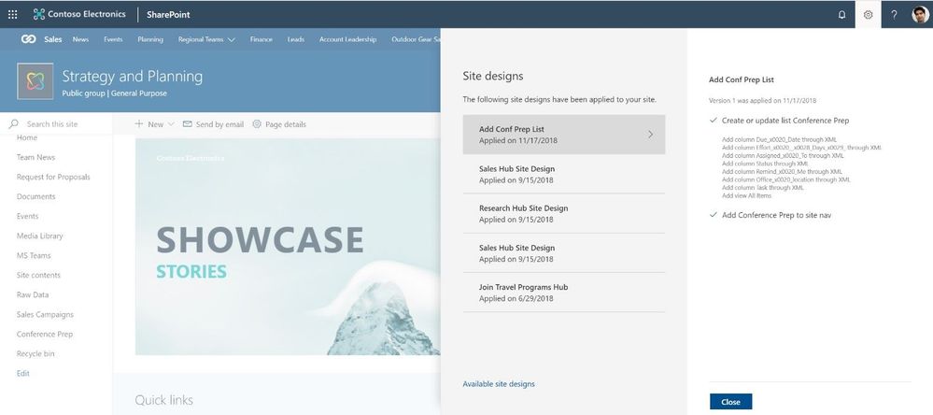
Task: Select the Join Travel Programs Hub entry
Action: tap(564, 293)
